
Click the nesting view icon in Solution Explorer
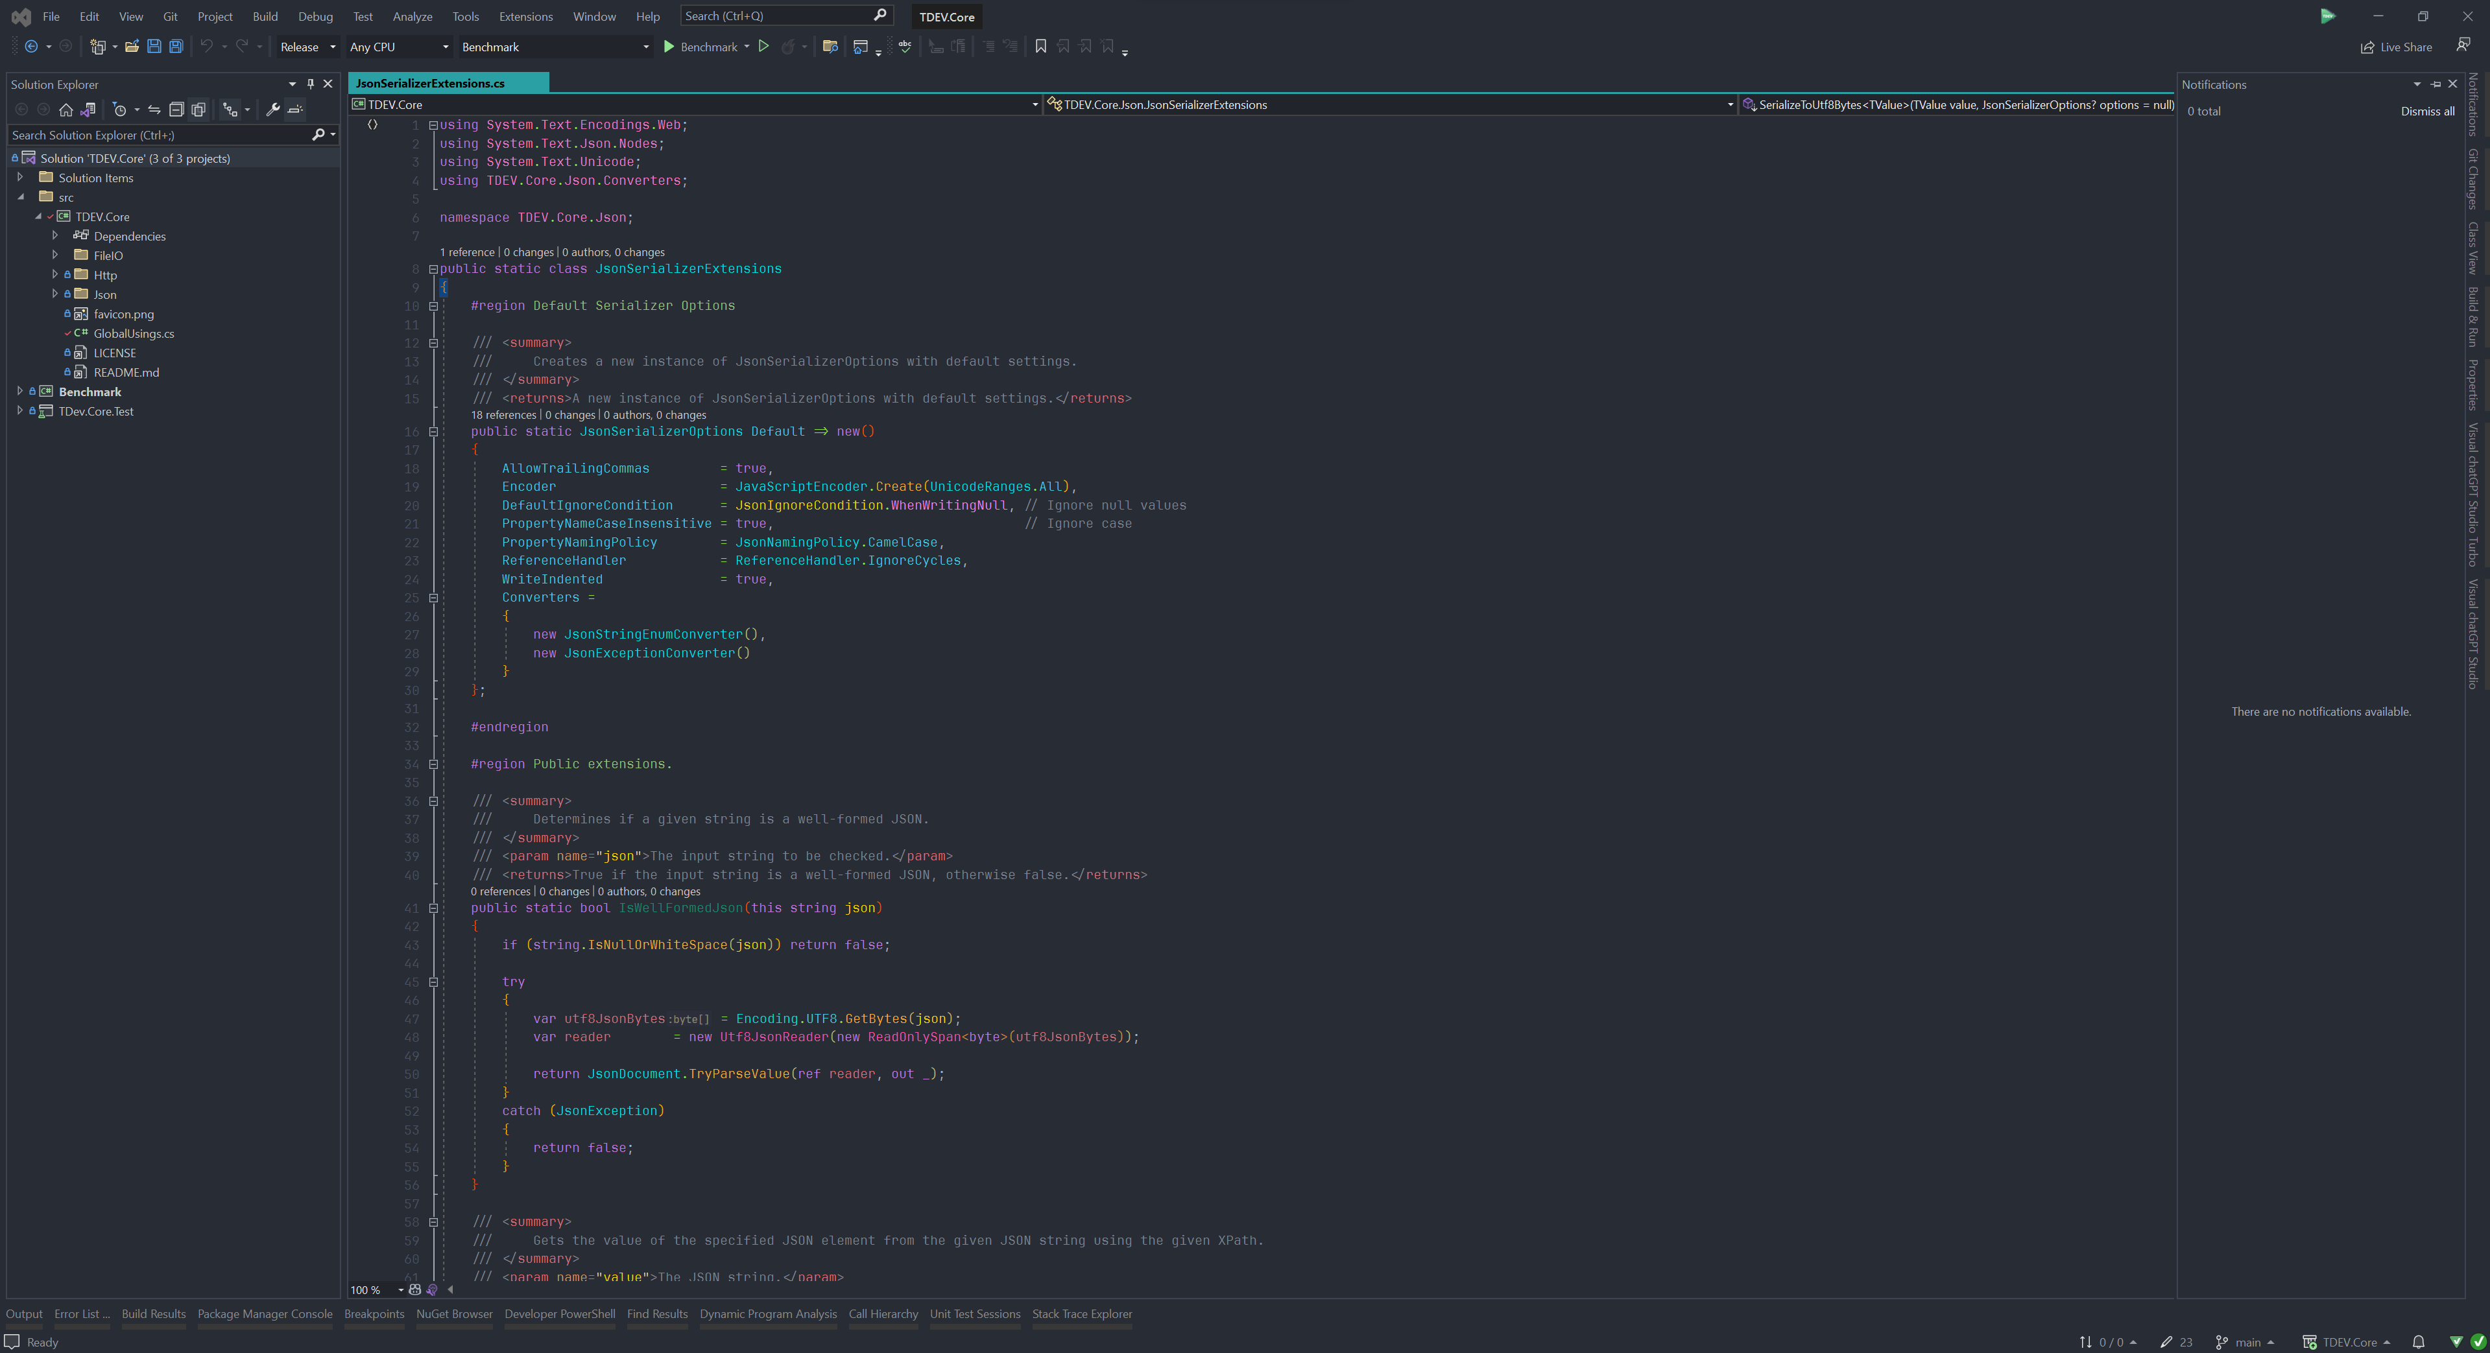pos(230,109)
